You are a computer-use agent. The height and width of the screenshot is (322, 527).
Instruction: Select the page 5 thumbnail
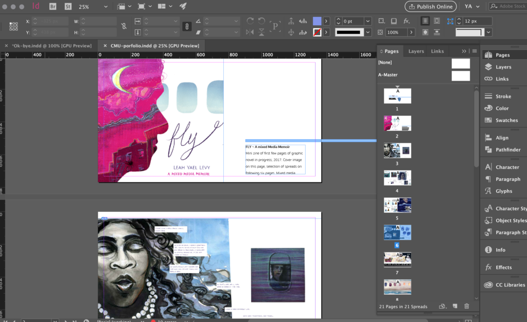coord(397,205)
